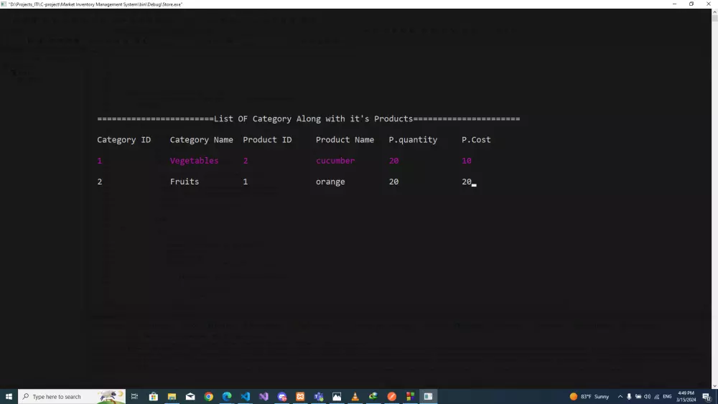Open the Windows Start menu
The width and height of the screenshot is (718, 404).
tap(9, 396)
